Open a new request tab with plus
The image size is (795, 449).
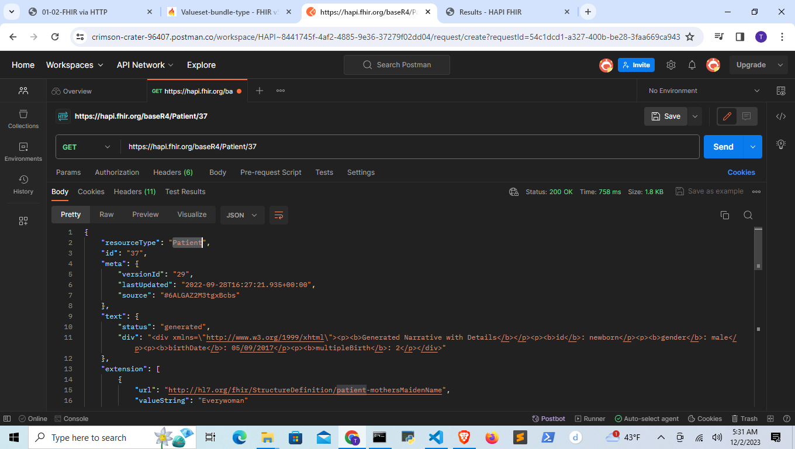[x=260, y=91]
